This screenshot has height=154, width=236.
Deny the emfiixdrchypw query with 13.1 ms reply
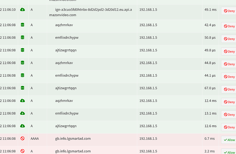tap(229, 115)
